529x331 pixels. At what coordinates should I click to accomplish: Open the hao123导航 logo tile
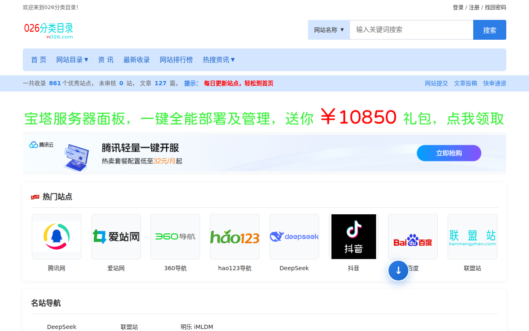click(x=235, y=237)
